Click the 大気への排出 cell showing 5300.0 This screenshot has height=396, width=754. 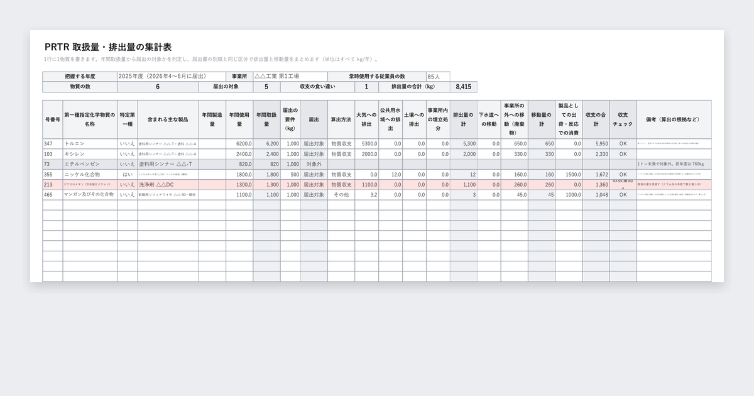click(x=366, y=144)
